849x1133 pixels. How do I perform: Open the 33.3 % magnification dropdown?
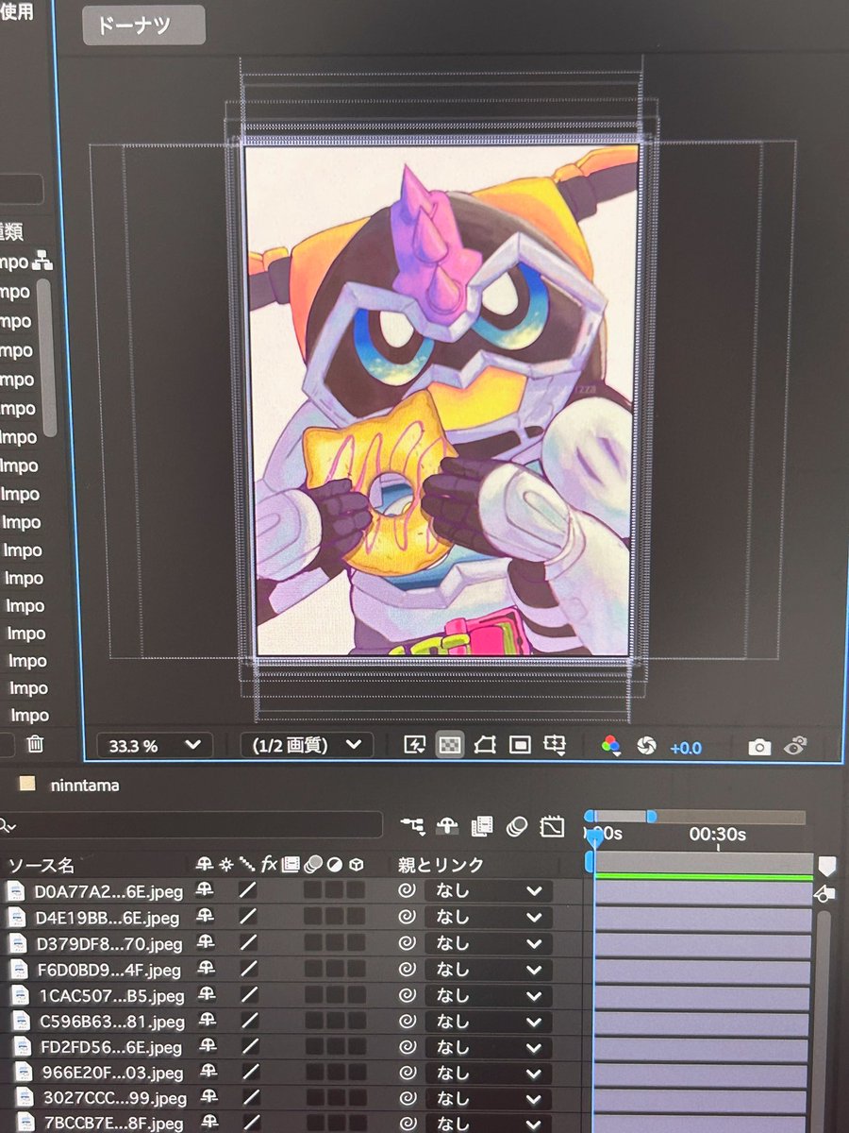pyautogui.click(x=154, y=745)
